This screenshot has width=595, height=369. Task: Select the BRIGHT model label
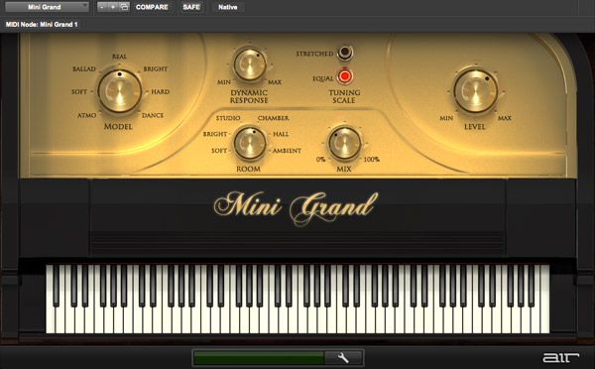click(156, 69)
